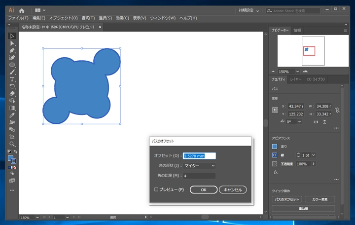Click the fx effects icon
This screenshot has width=355, height=225.
tap(276, 172)
